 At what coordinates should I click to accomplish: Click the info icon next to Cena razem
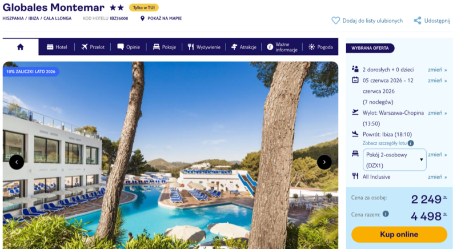pyautogui.click(x=386, y=214)
